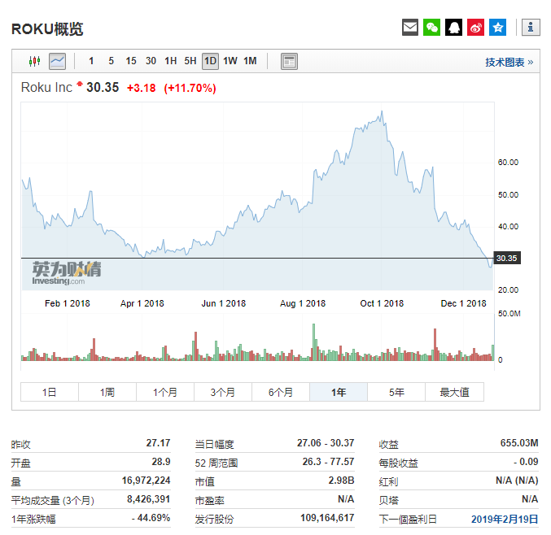Select the 6个月 range tab

[x=281, y=392]
